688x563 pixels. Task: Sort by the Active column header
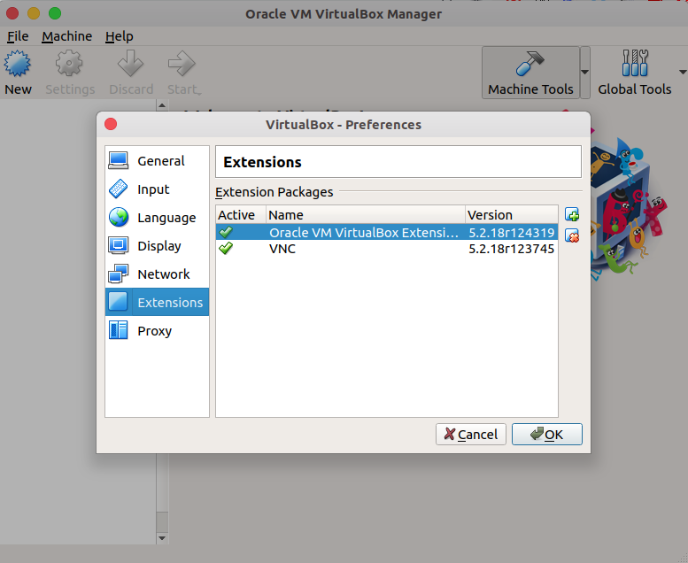[241, 214]
